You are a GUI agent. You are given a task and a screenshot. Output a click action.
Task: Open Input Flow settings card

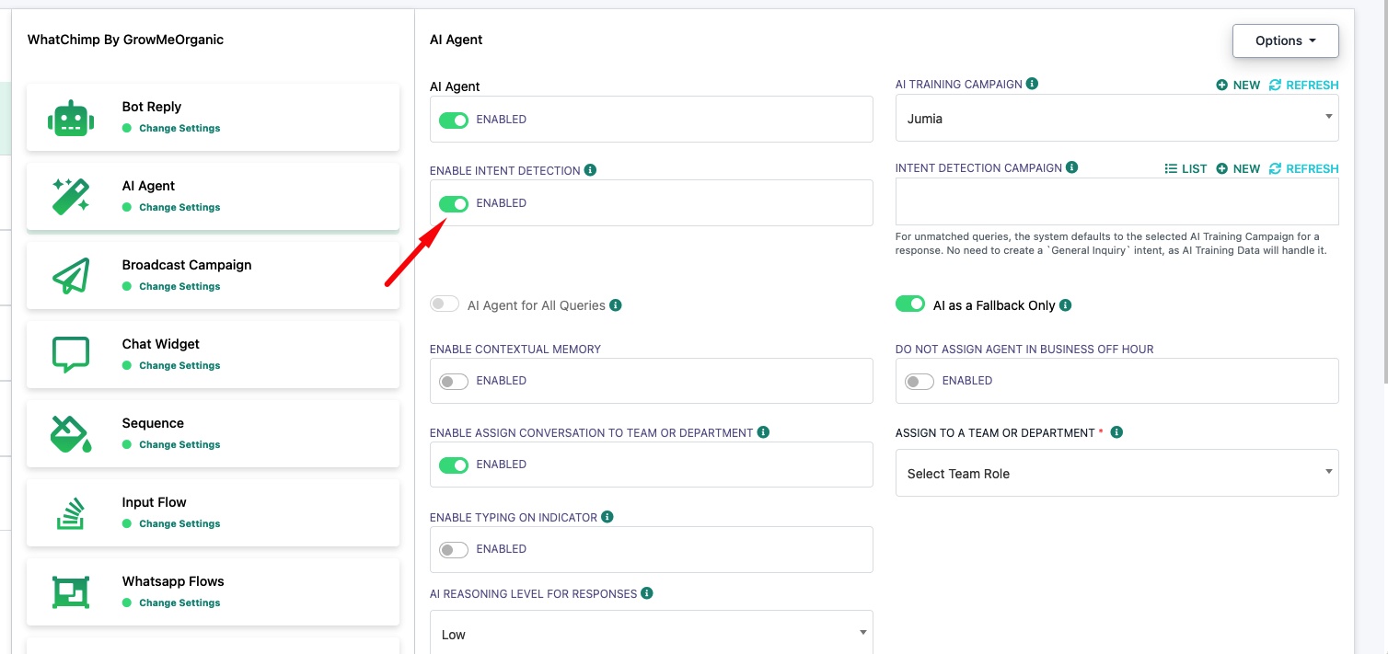click(213, 513)
